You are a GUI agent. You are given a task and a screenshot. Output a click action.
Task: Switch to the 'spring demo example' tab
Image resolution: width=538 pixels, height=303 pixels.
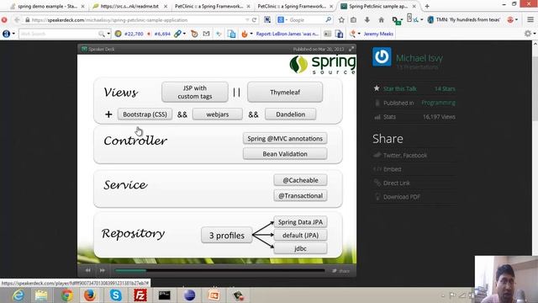pyautogui.click(x=46, y=6)
